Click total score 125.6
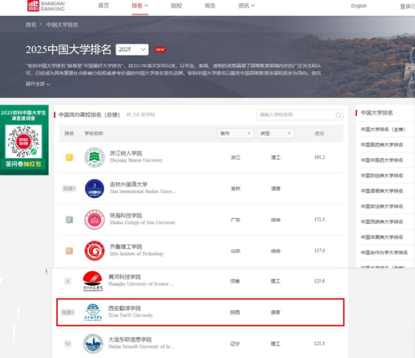The height and width of the screenshot is (358, 415). click(319, 281)
